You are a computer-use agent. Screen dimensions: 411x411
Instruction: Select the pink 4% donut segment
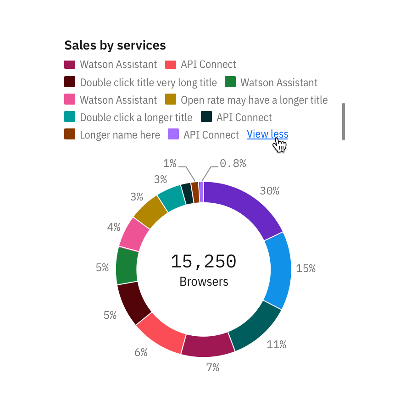[x=134, y=234]
